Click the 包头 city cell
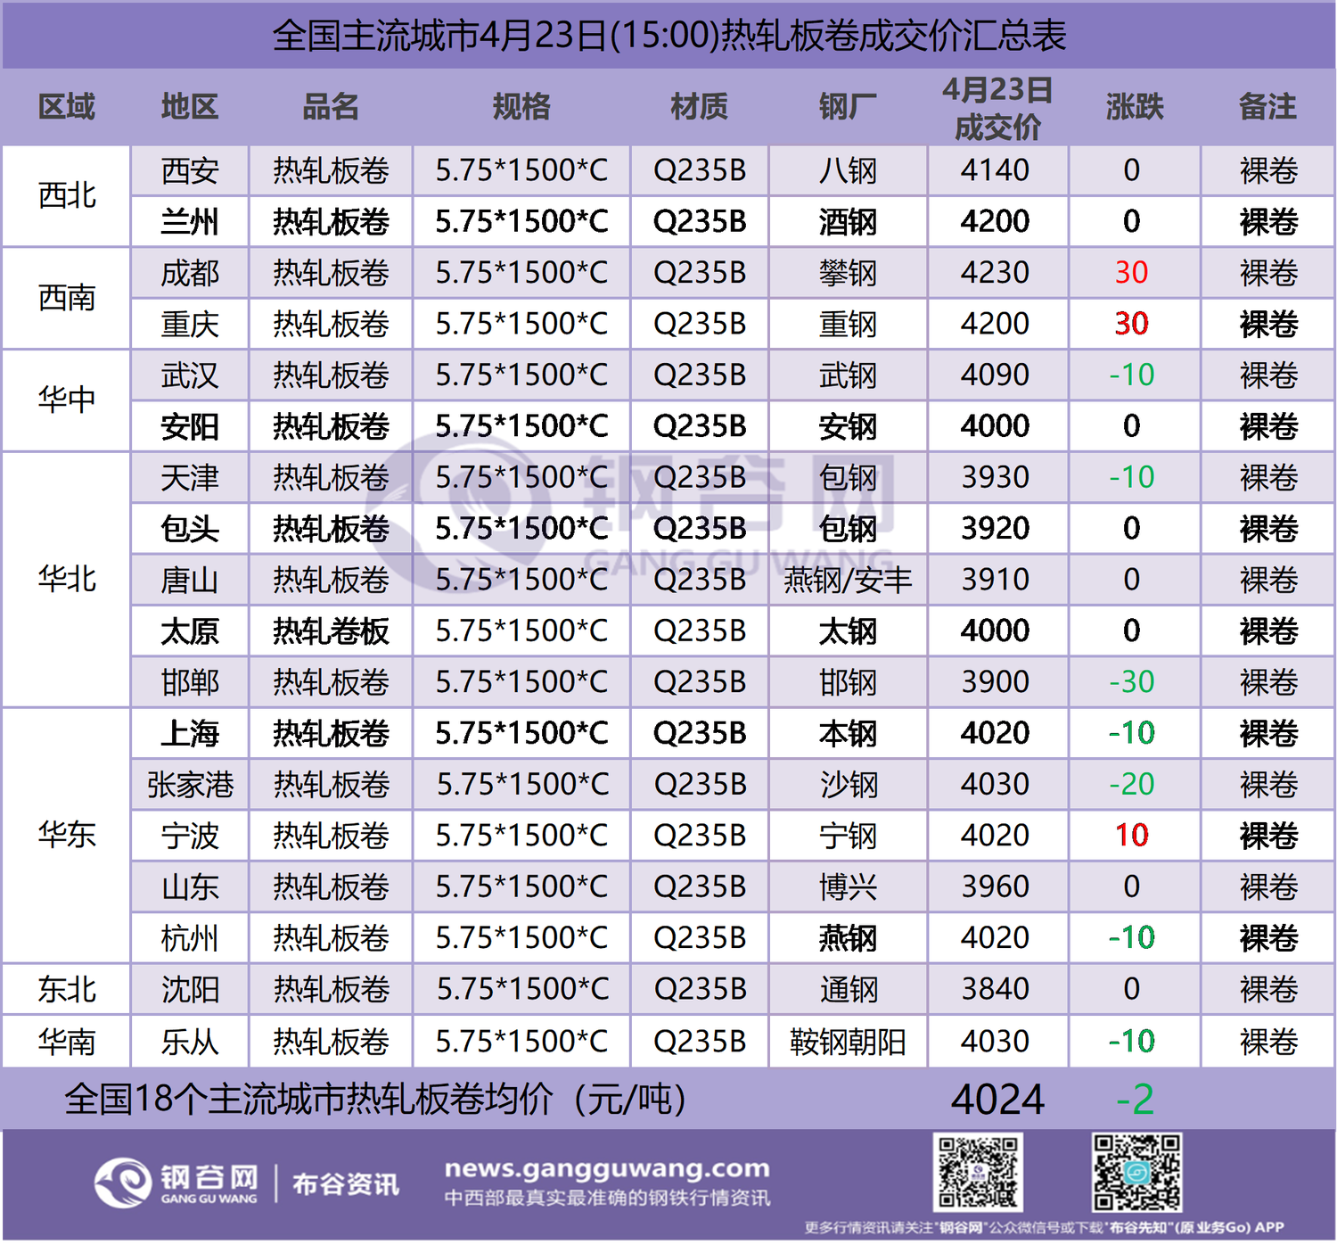 tap(190, 529)
